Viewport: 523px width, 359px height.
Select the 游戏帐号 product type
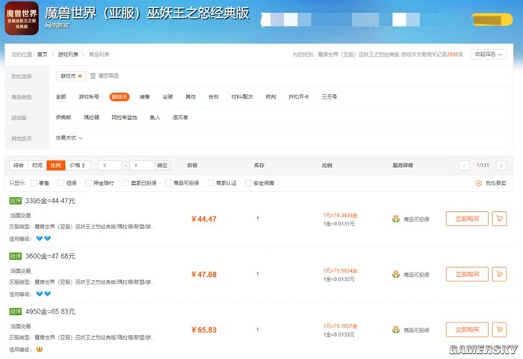[89, 97]
